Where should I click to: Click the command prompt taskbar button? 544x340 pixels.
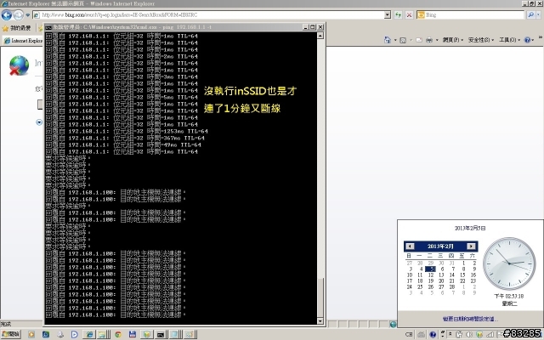(161, 334)
